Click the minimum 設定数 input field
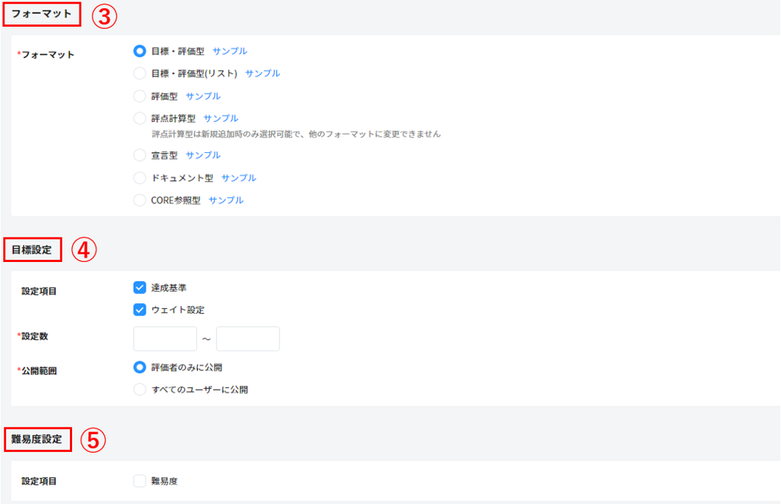This screenshot has height=504, width=781. click(165, 338)
